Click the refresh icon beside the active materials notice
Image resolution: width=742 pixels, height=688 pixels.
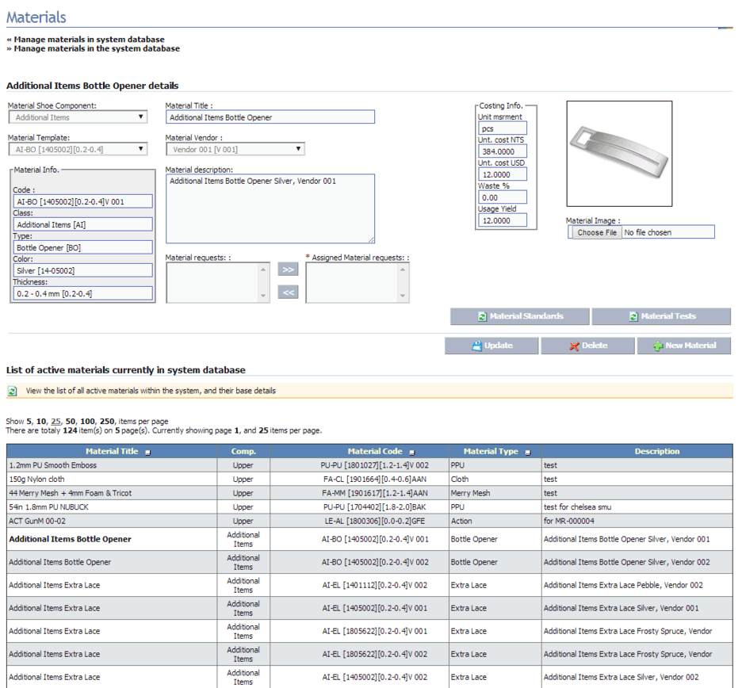(13, 391)
